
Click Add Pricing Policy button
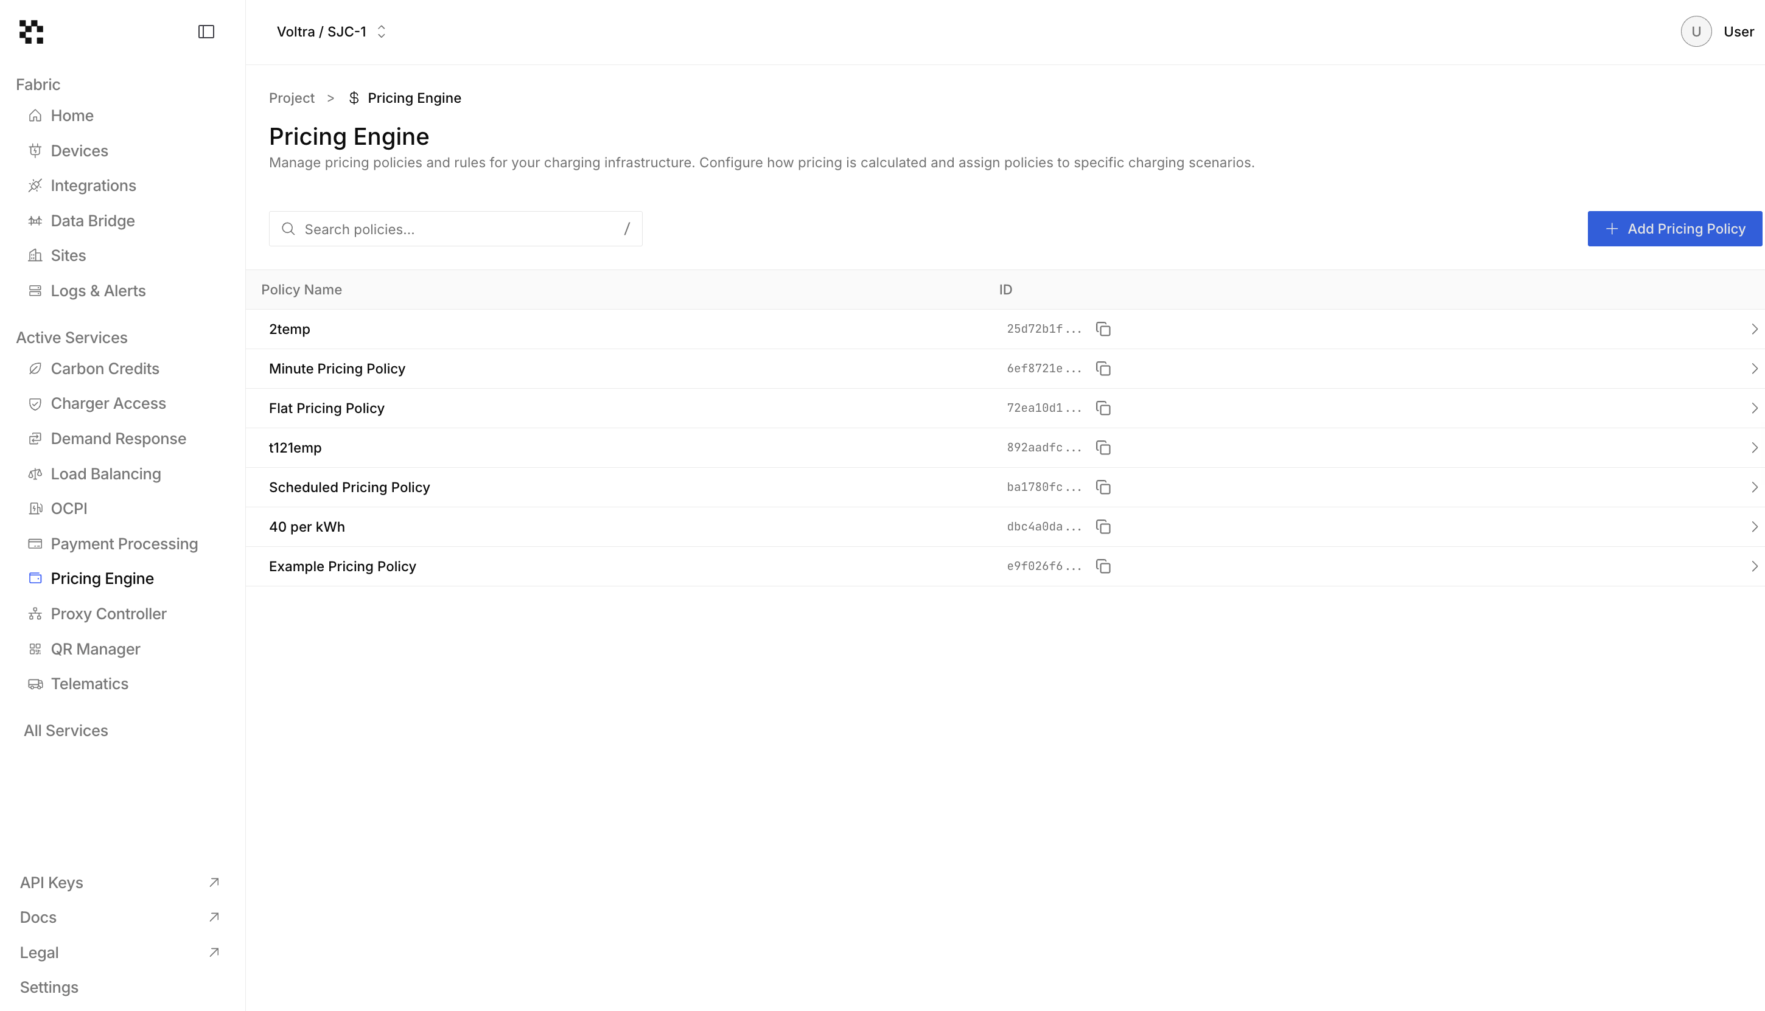point(1674,229)
